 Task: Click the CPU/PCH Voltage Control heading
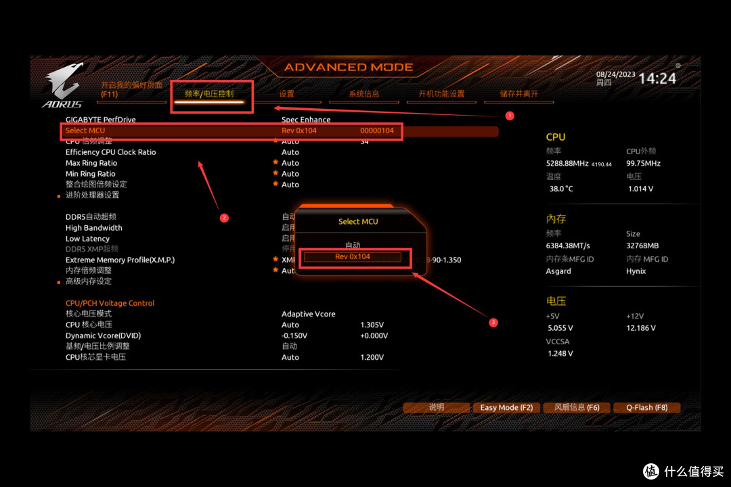pyautogui.click(x=110, y=304)
